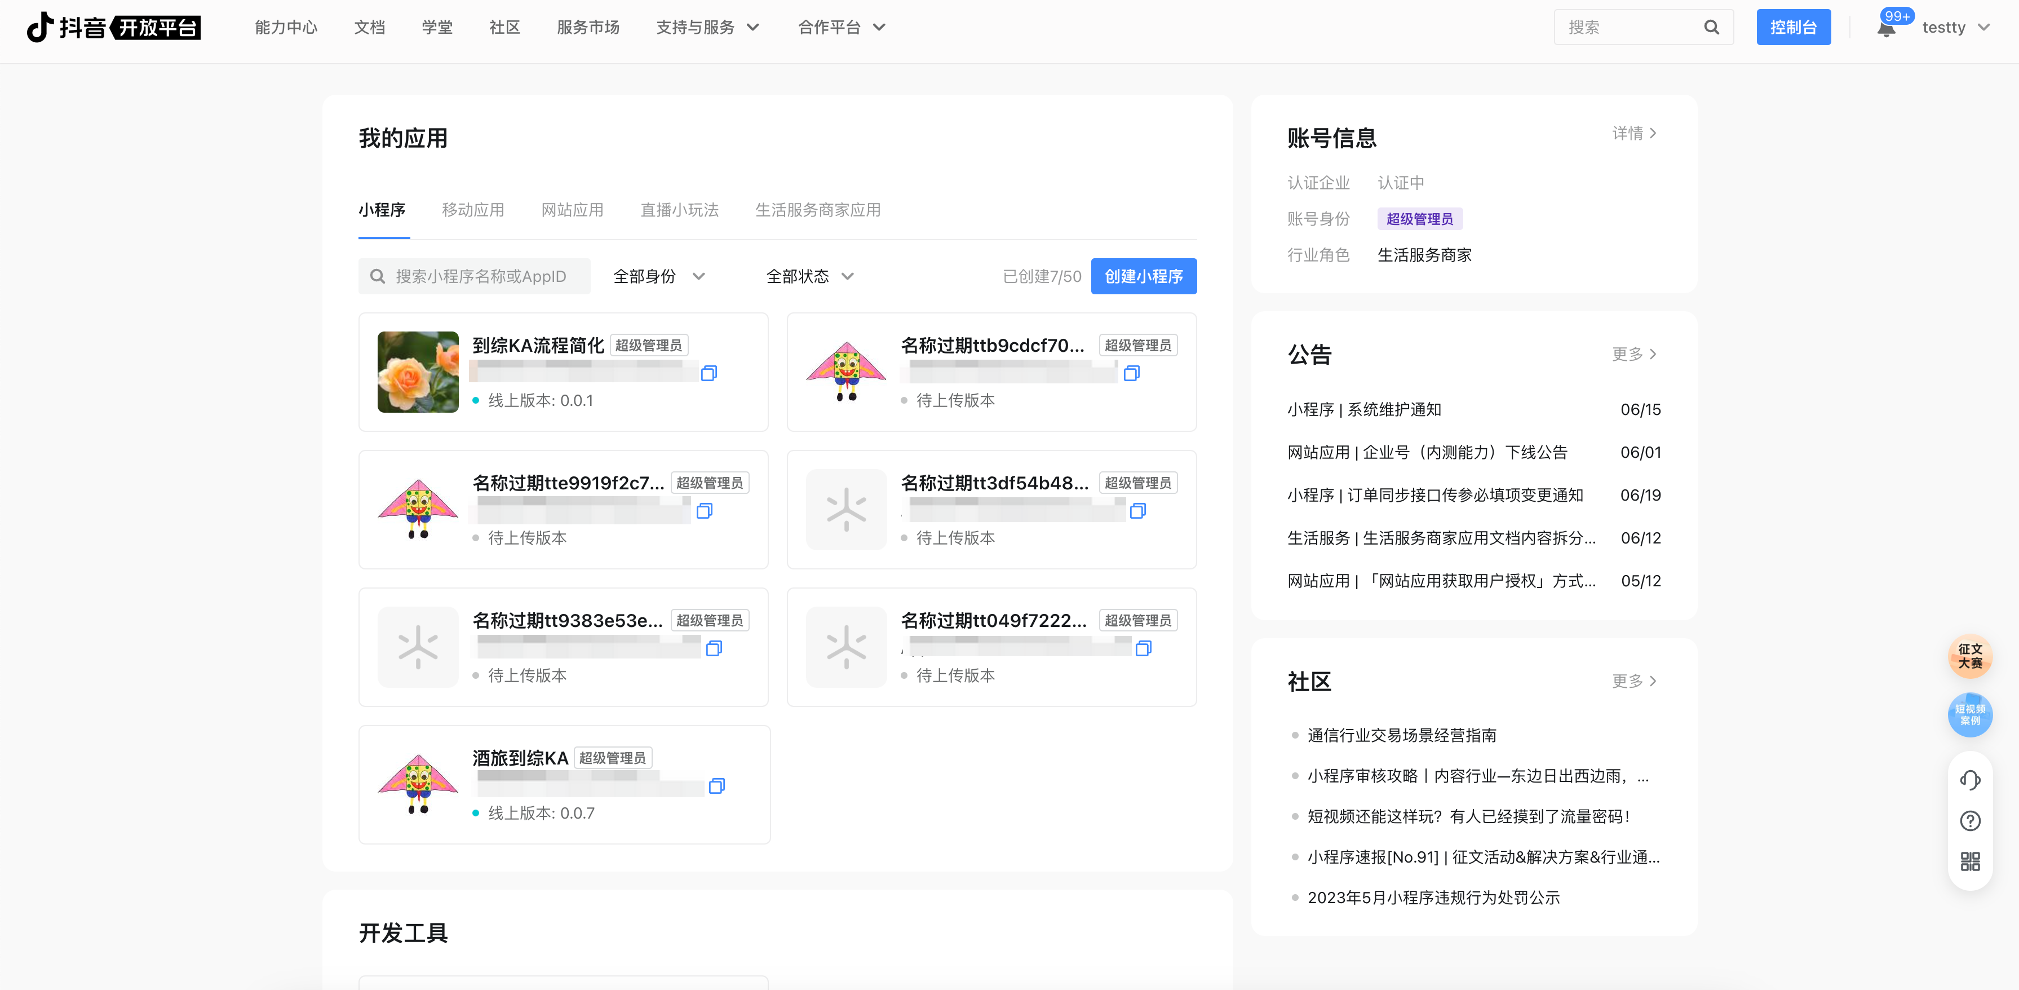
Task: Open the 文档 nav item
Action: pos(369,28)
